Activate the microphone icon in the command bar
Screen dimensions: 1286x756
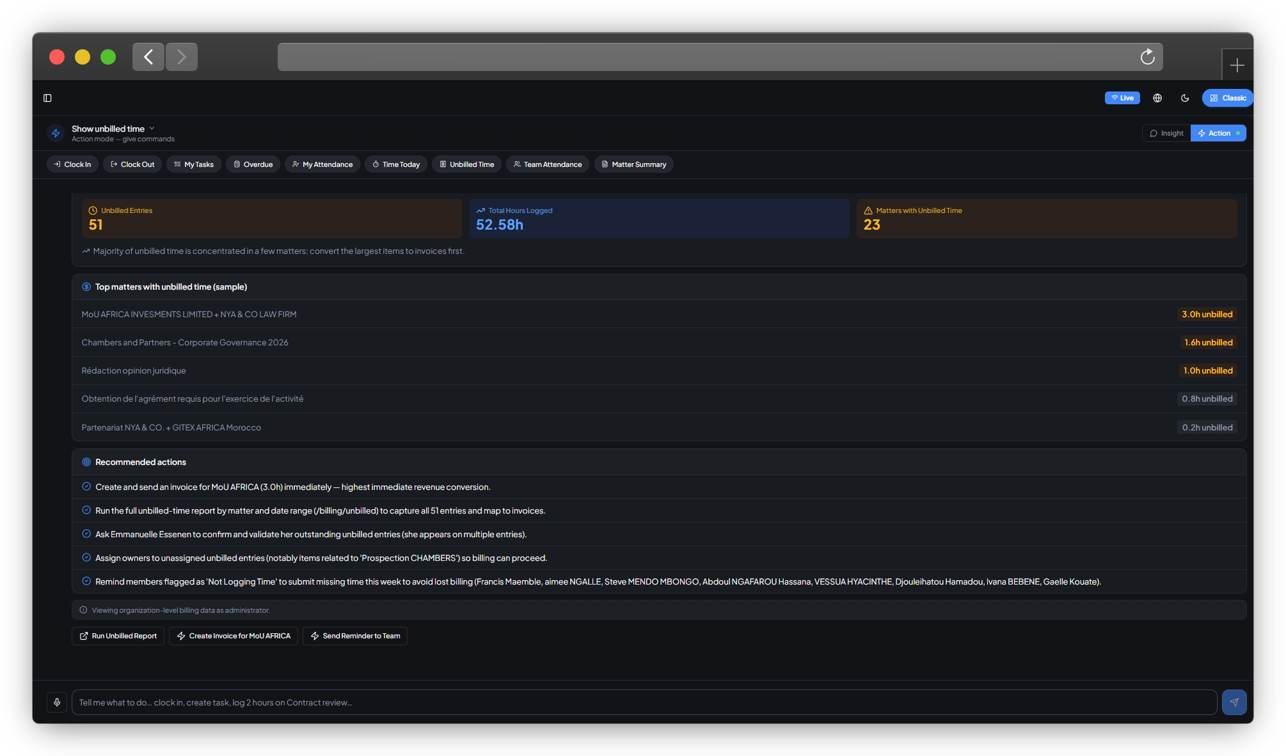[56, 702]
